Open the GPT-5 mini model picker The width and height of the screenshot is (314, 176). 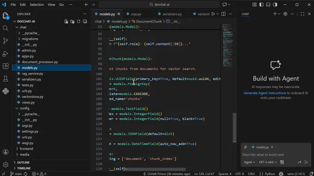(x=267, y=162)
